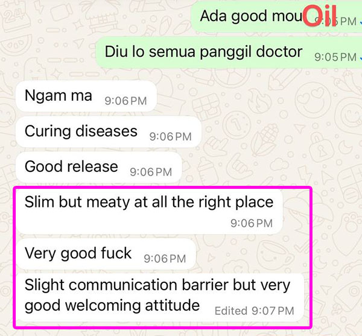
Task: Click the read-receipt tick beside doctor message
Action: [x=360, y=58]
